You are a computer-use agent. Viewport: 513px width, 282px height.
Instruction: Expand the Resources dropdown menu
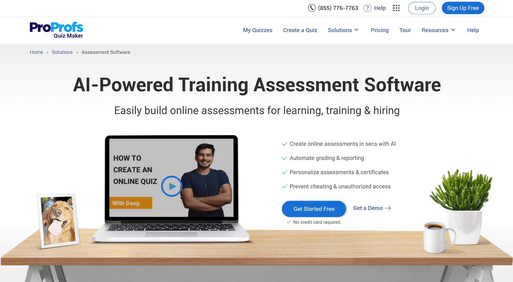[438, 30]
